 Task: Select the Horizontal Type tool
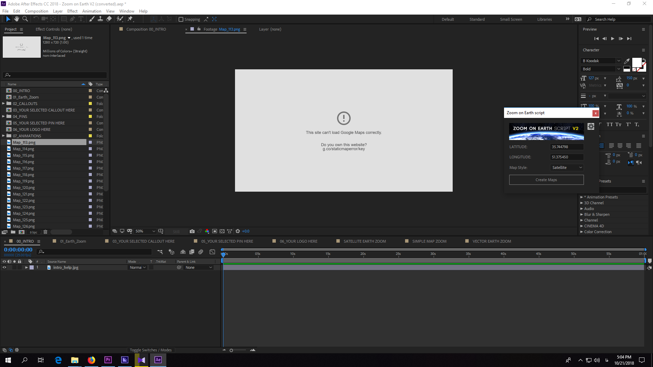[x=81, y=19]
